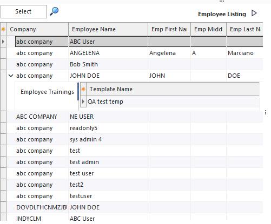The image size is (271, 224).
Task: Click the three-dot overflow icon at top
Action: 222,1
